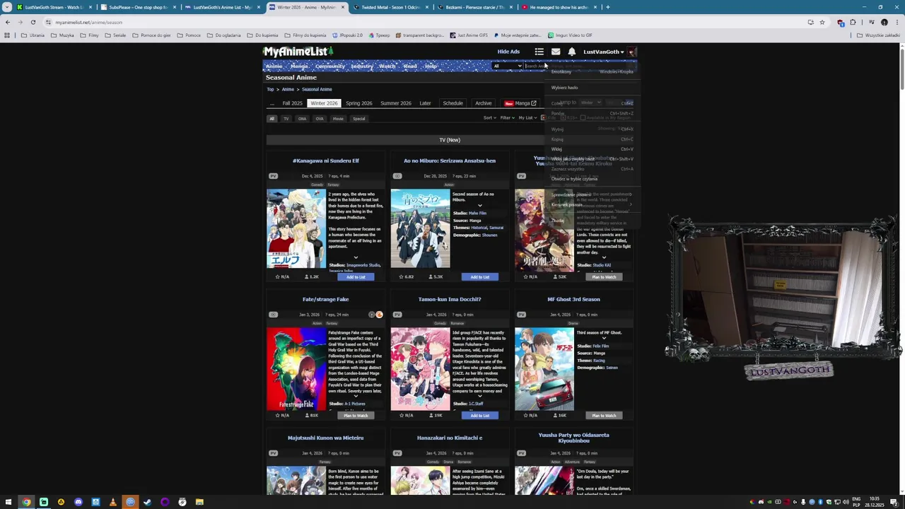The image size is (905, 509).
Task: Open the Chrome three-dot menu
Action: click(896, 22)
